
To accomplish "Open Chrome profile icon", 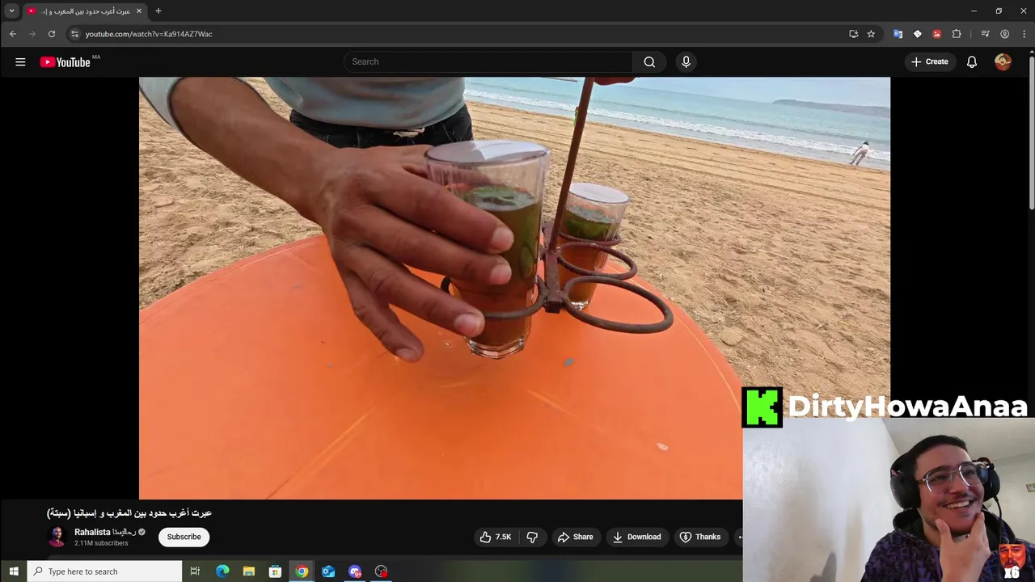I will (x=1004, y=34).
